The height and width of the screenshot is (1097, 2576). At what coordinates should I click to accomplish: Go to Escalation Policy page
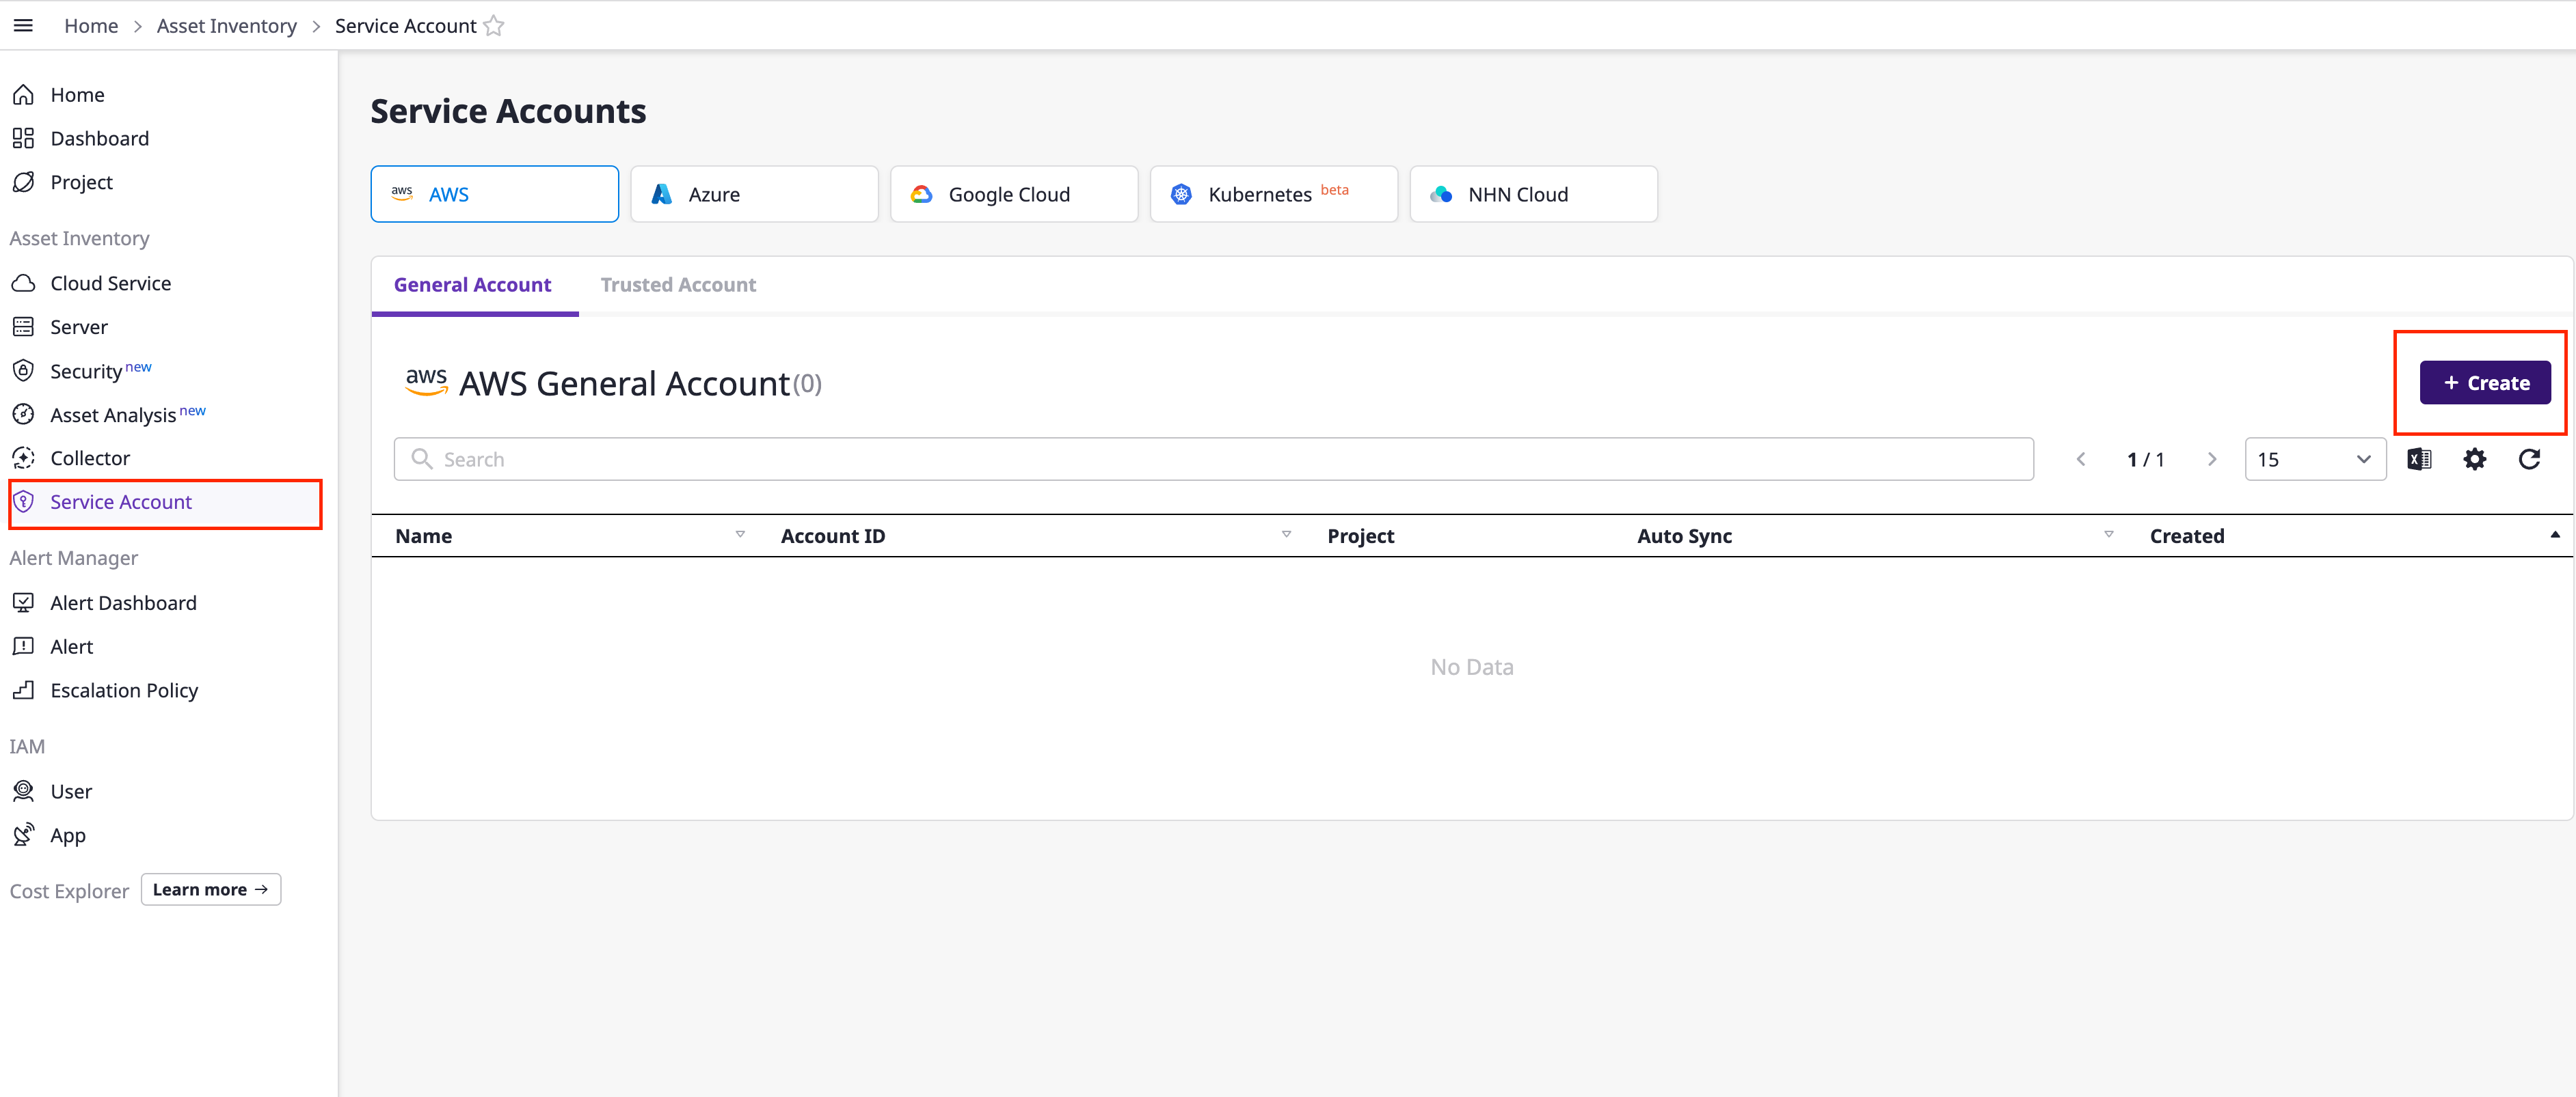click(x=124, y=691)
